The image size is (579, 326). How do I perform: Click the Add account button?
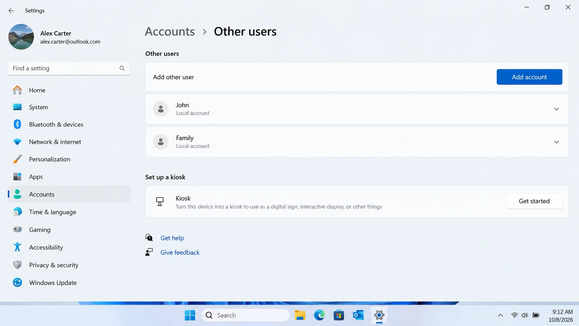click(x=529, y=77)
